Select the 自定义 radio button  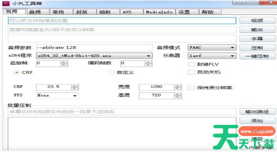pyautogui.click(x=111, y=72)
